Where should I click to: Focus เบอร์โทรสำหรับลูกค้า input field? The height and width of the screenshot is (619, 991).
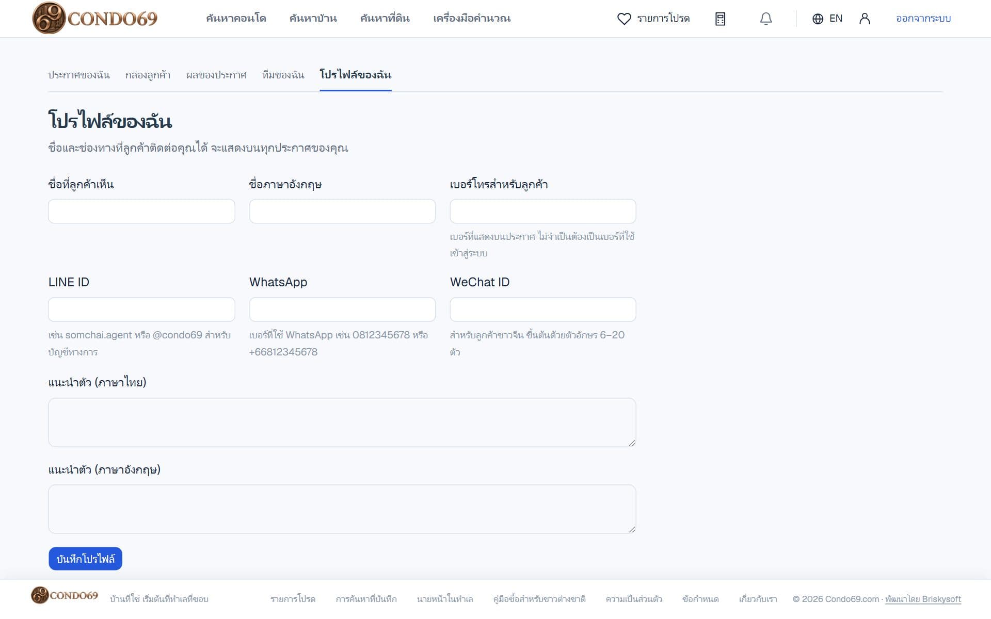point(543,211)
